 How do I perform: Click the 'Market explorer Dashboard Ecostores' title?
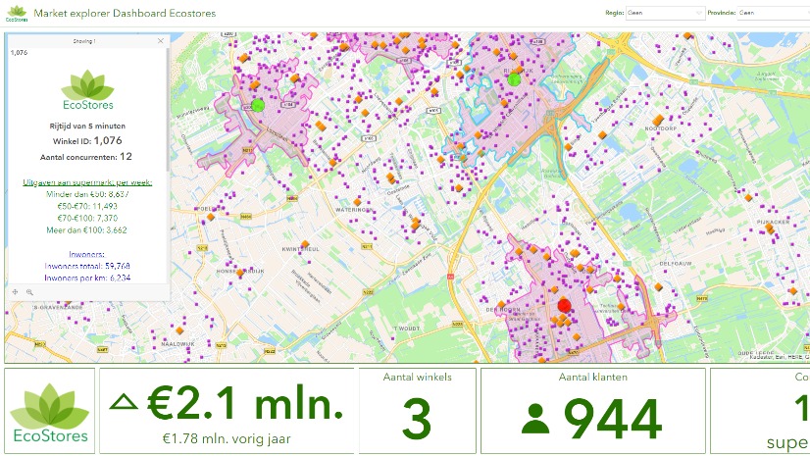[124, 14]
